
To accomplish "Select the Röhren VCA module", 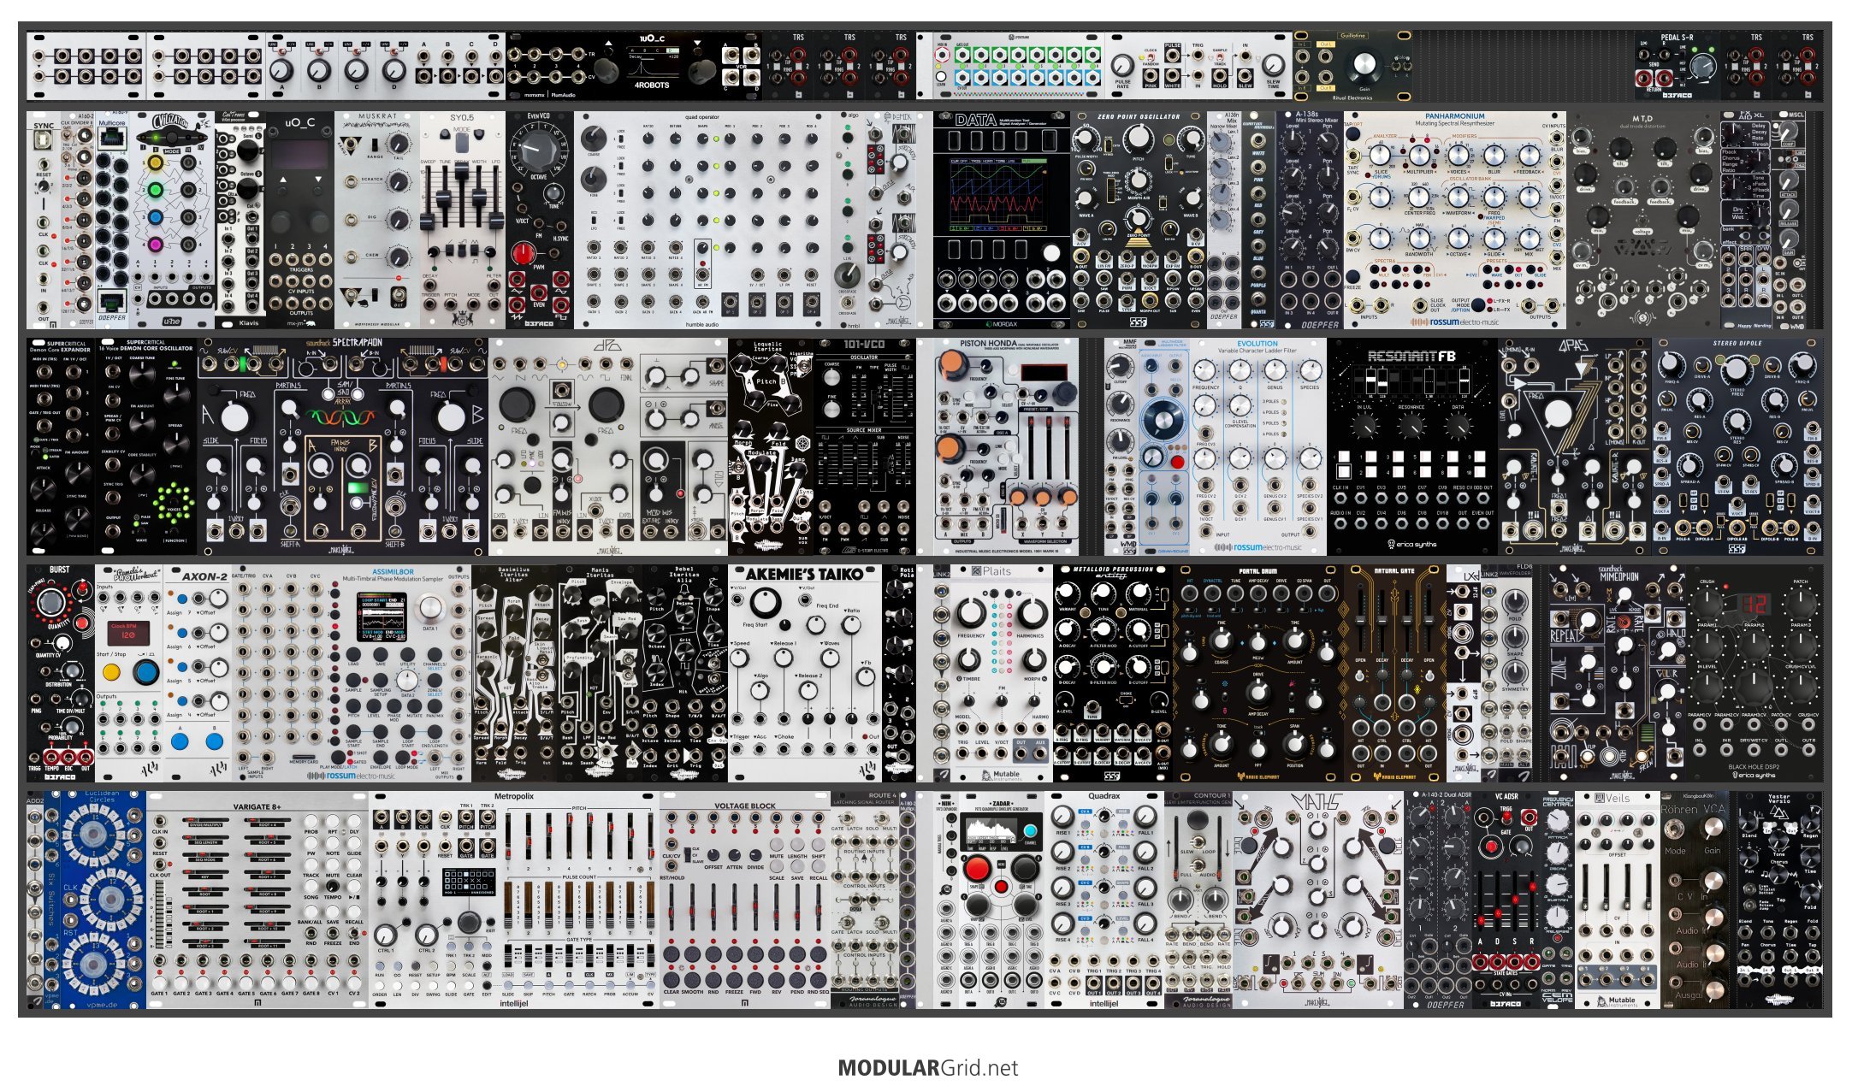I will click(x=1695, y=900).
